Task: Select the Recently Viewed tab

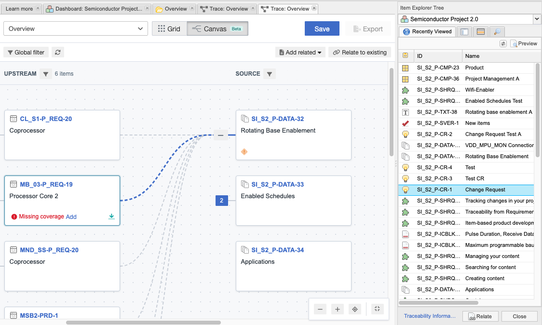Action: pos(428,31)
